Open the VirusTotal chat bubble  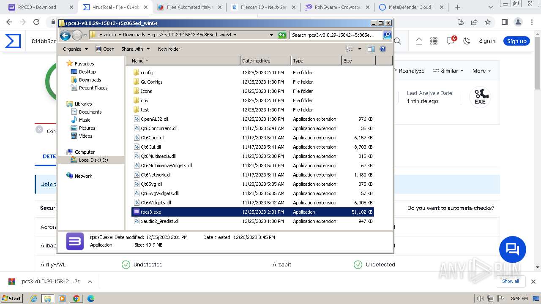[513, 250]
